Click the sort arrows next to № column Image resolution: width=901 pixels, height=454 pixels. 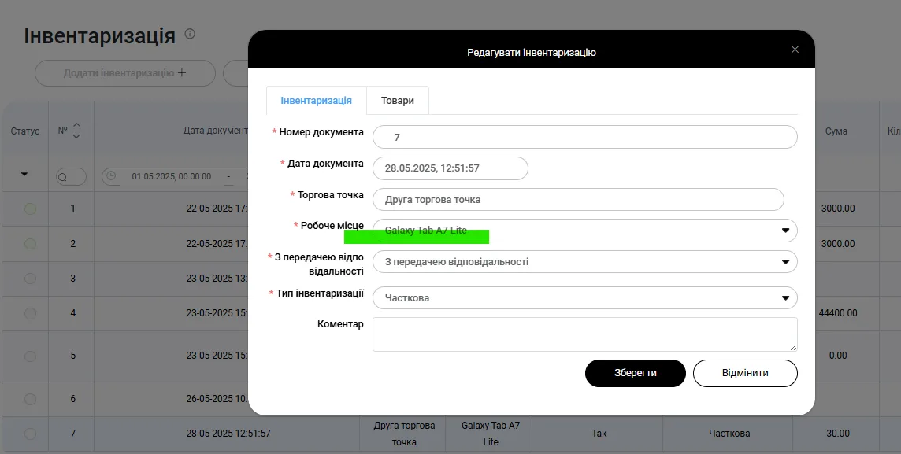click(76, 131)
